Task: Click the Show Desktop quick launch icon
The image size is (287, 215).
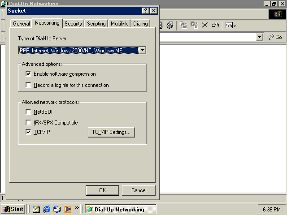Action: pyautogui.click(x=36, y=209)
